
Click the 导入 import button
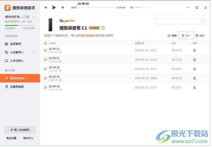pos(186,36)
